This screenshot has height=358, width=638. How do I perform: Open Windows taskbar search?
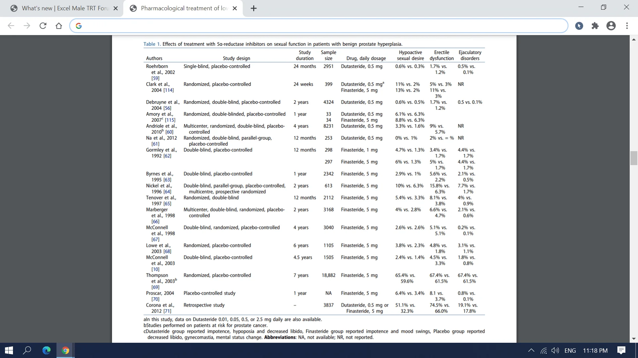(27, 350)
